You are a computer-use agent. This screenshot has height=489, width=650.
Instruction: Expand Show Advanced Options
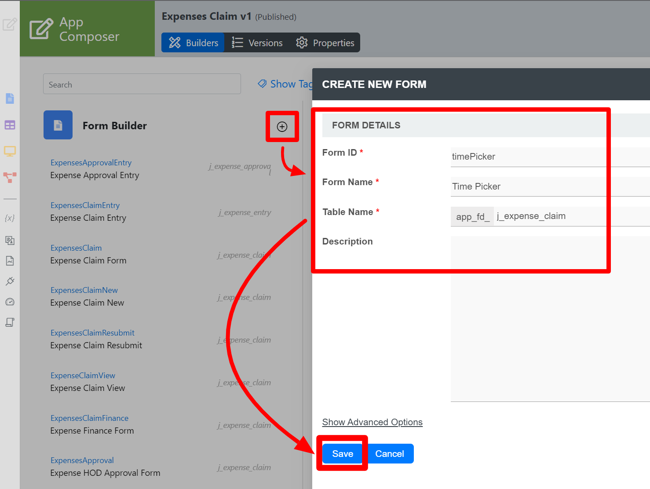372,422
